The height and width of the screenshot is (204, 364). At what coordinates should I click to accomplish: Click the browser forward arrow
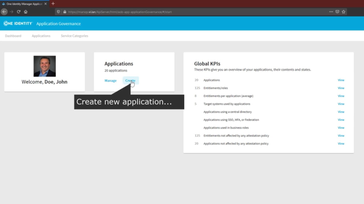(x=11, y=12)
